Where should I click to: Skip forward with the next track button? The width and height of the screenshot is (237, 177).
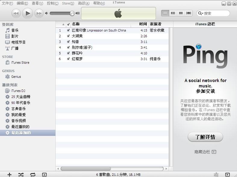pyautogui.click(x=39, y=14)
